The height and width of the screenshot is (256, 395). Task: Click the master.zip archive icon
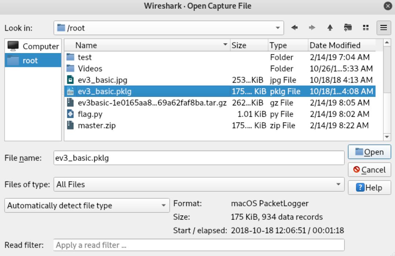[x=70, y=125]
